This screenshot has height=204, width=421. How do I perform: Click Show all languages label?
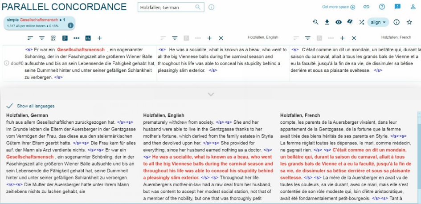(36, 106)
